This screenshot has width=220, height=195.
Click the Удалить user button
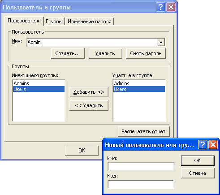tap(105, 53)
